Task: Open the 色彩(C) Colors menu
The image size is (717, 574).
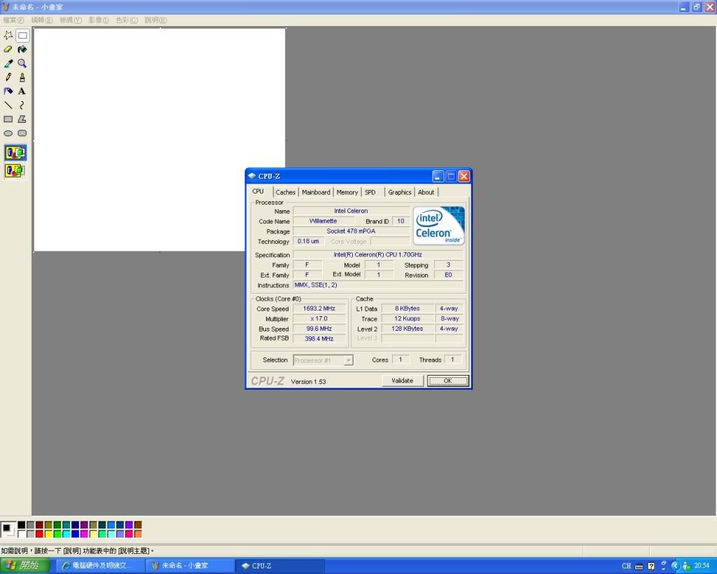Action: click(x=127, y=20)
